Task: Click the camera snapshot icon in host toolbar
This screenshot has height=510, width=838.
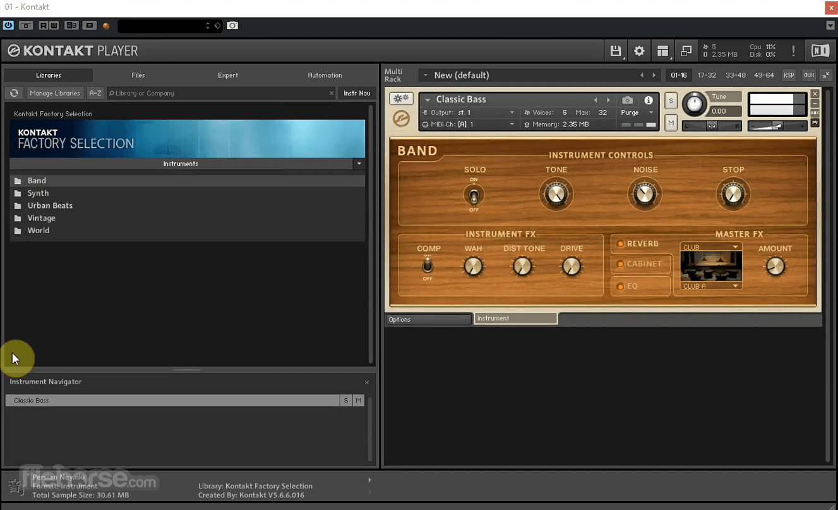Action: (x=232, y=25)
